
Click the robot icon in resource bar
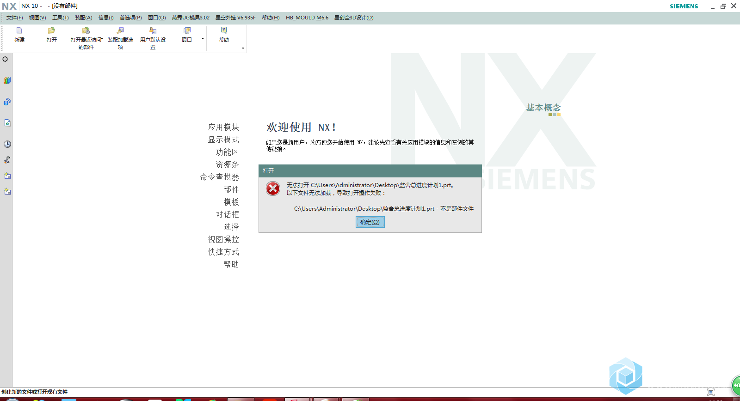7,160
